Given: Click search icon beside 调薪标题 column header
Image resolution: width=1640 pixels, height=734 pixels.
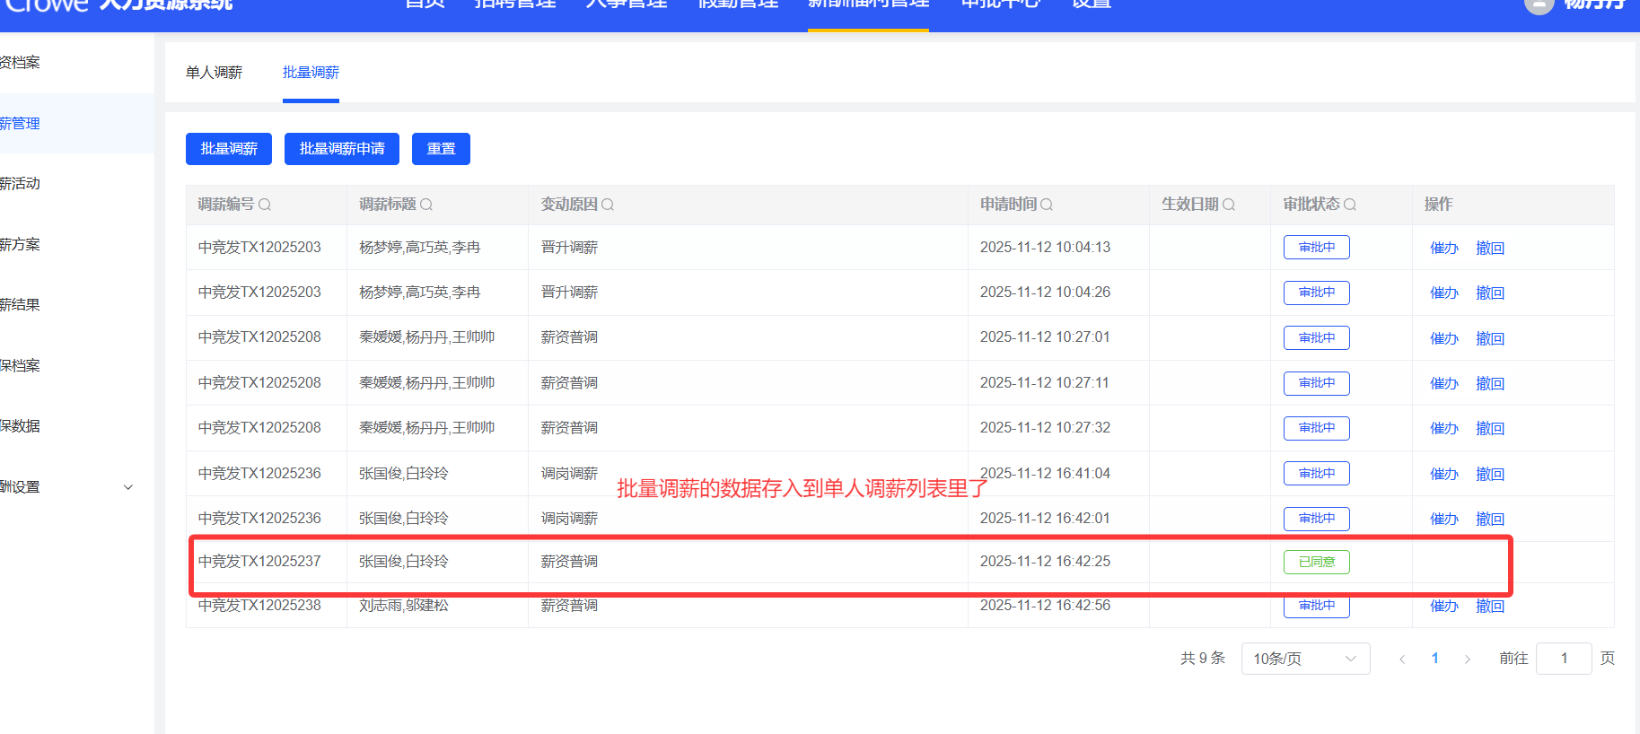Looking at the screenshot, I should click(426, 205).
